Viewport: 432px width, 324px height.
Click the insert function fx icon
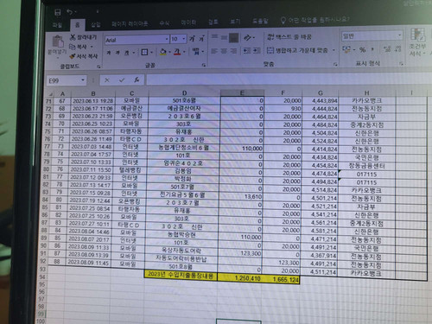click(x=137, y=79)
